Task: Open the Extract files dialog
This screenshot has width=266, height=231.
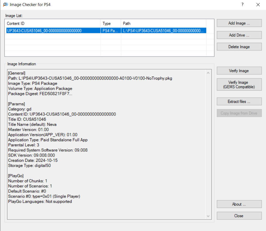Action: tap(239, 102)
